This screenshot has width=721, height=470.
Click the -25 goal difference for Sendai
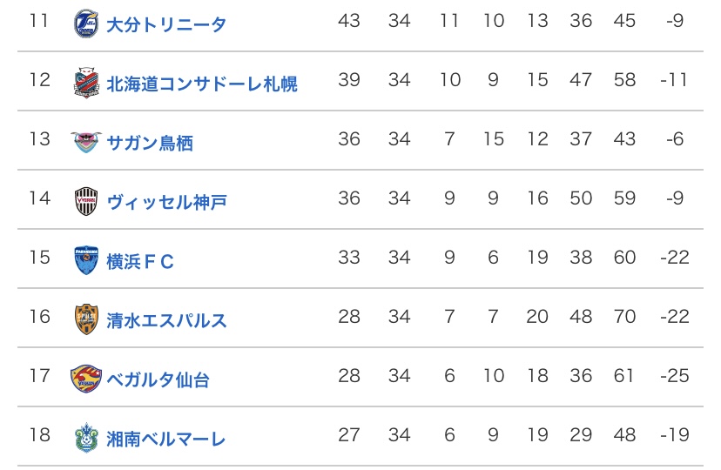(673, 376)
